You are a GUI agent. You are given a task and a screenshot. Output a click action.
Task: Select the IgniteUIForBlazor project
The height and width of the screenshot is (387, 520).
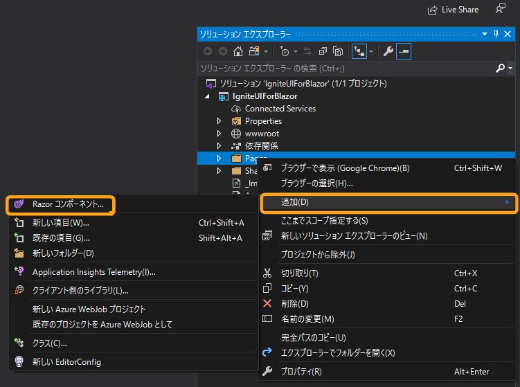pyautogui.click(x=265, y=96)
